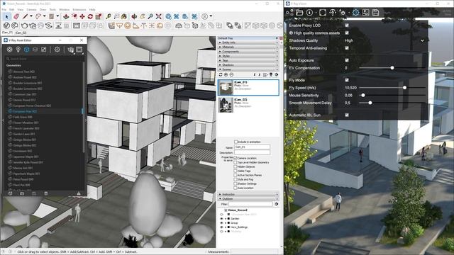This screenshot has width=454, height=255.
Task: Click V-Ray Vision info icon
Action: [309, 13]
